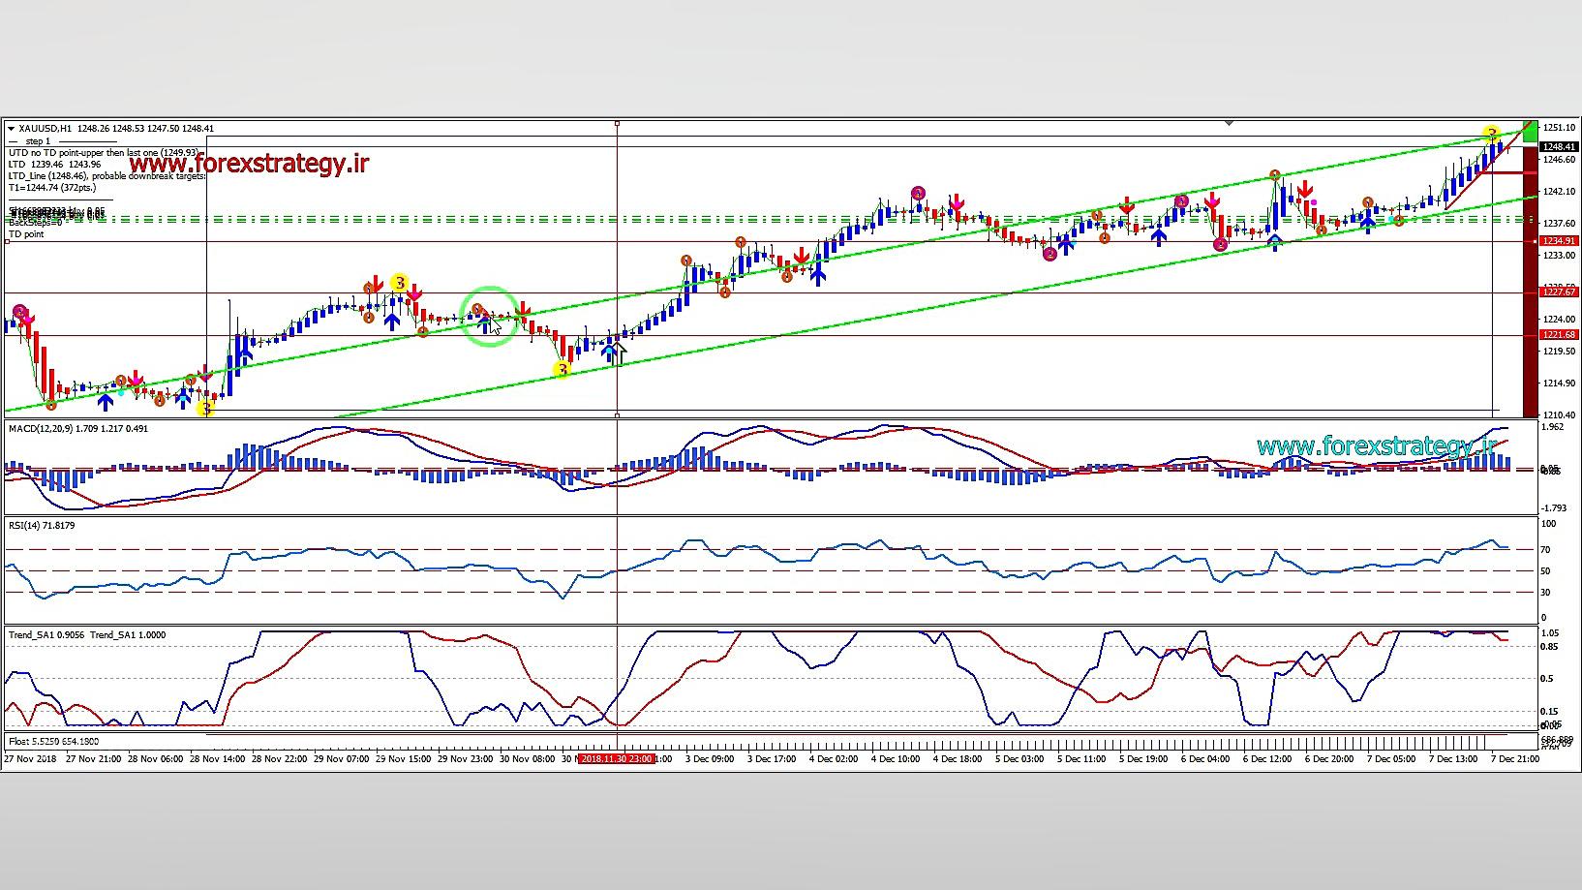
Task: Select the magenta circle marker above the 4 Dec peak
Action: point(918,194)
